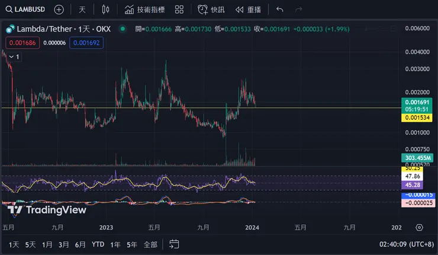The width and height of the screenshot is (438, 255).
Task: Select Lambda/Tether 1天 OKX title
Action: (64, 29)
